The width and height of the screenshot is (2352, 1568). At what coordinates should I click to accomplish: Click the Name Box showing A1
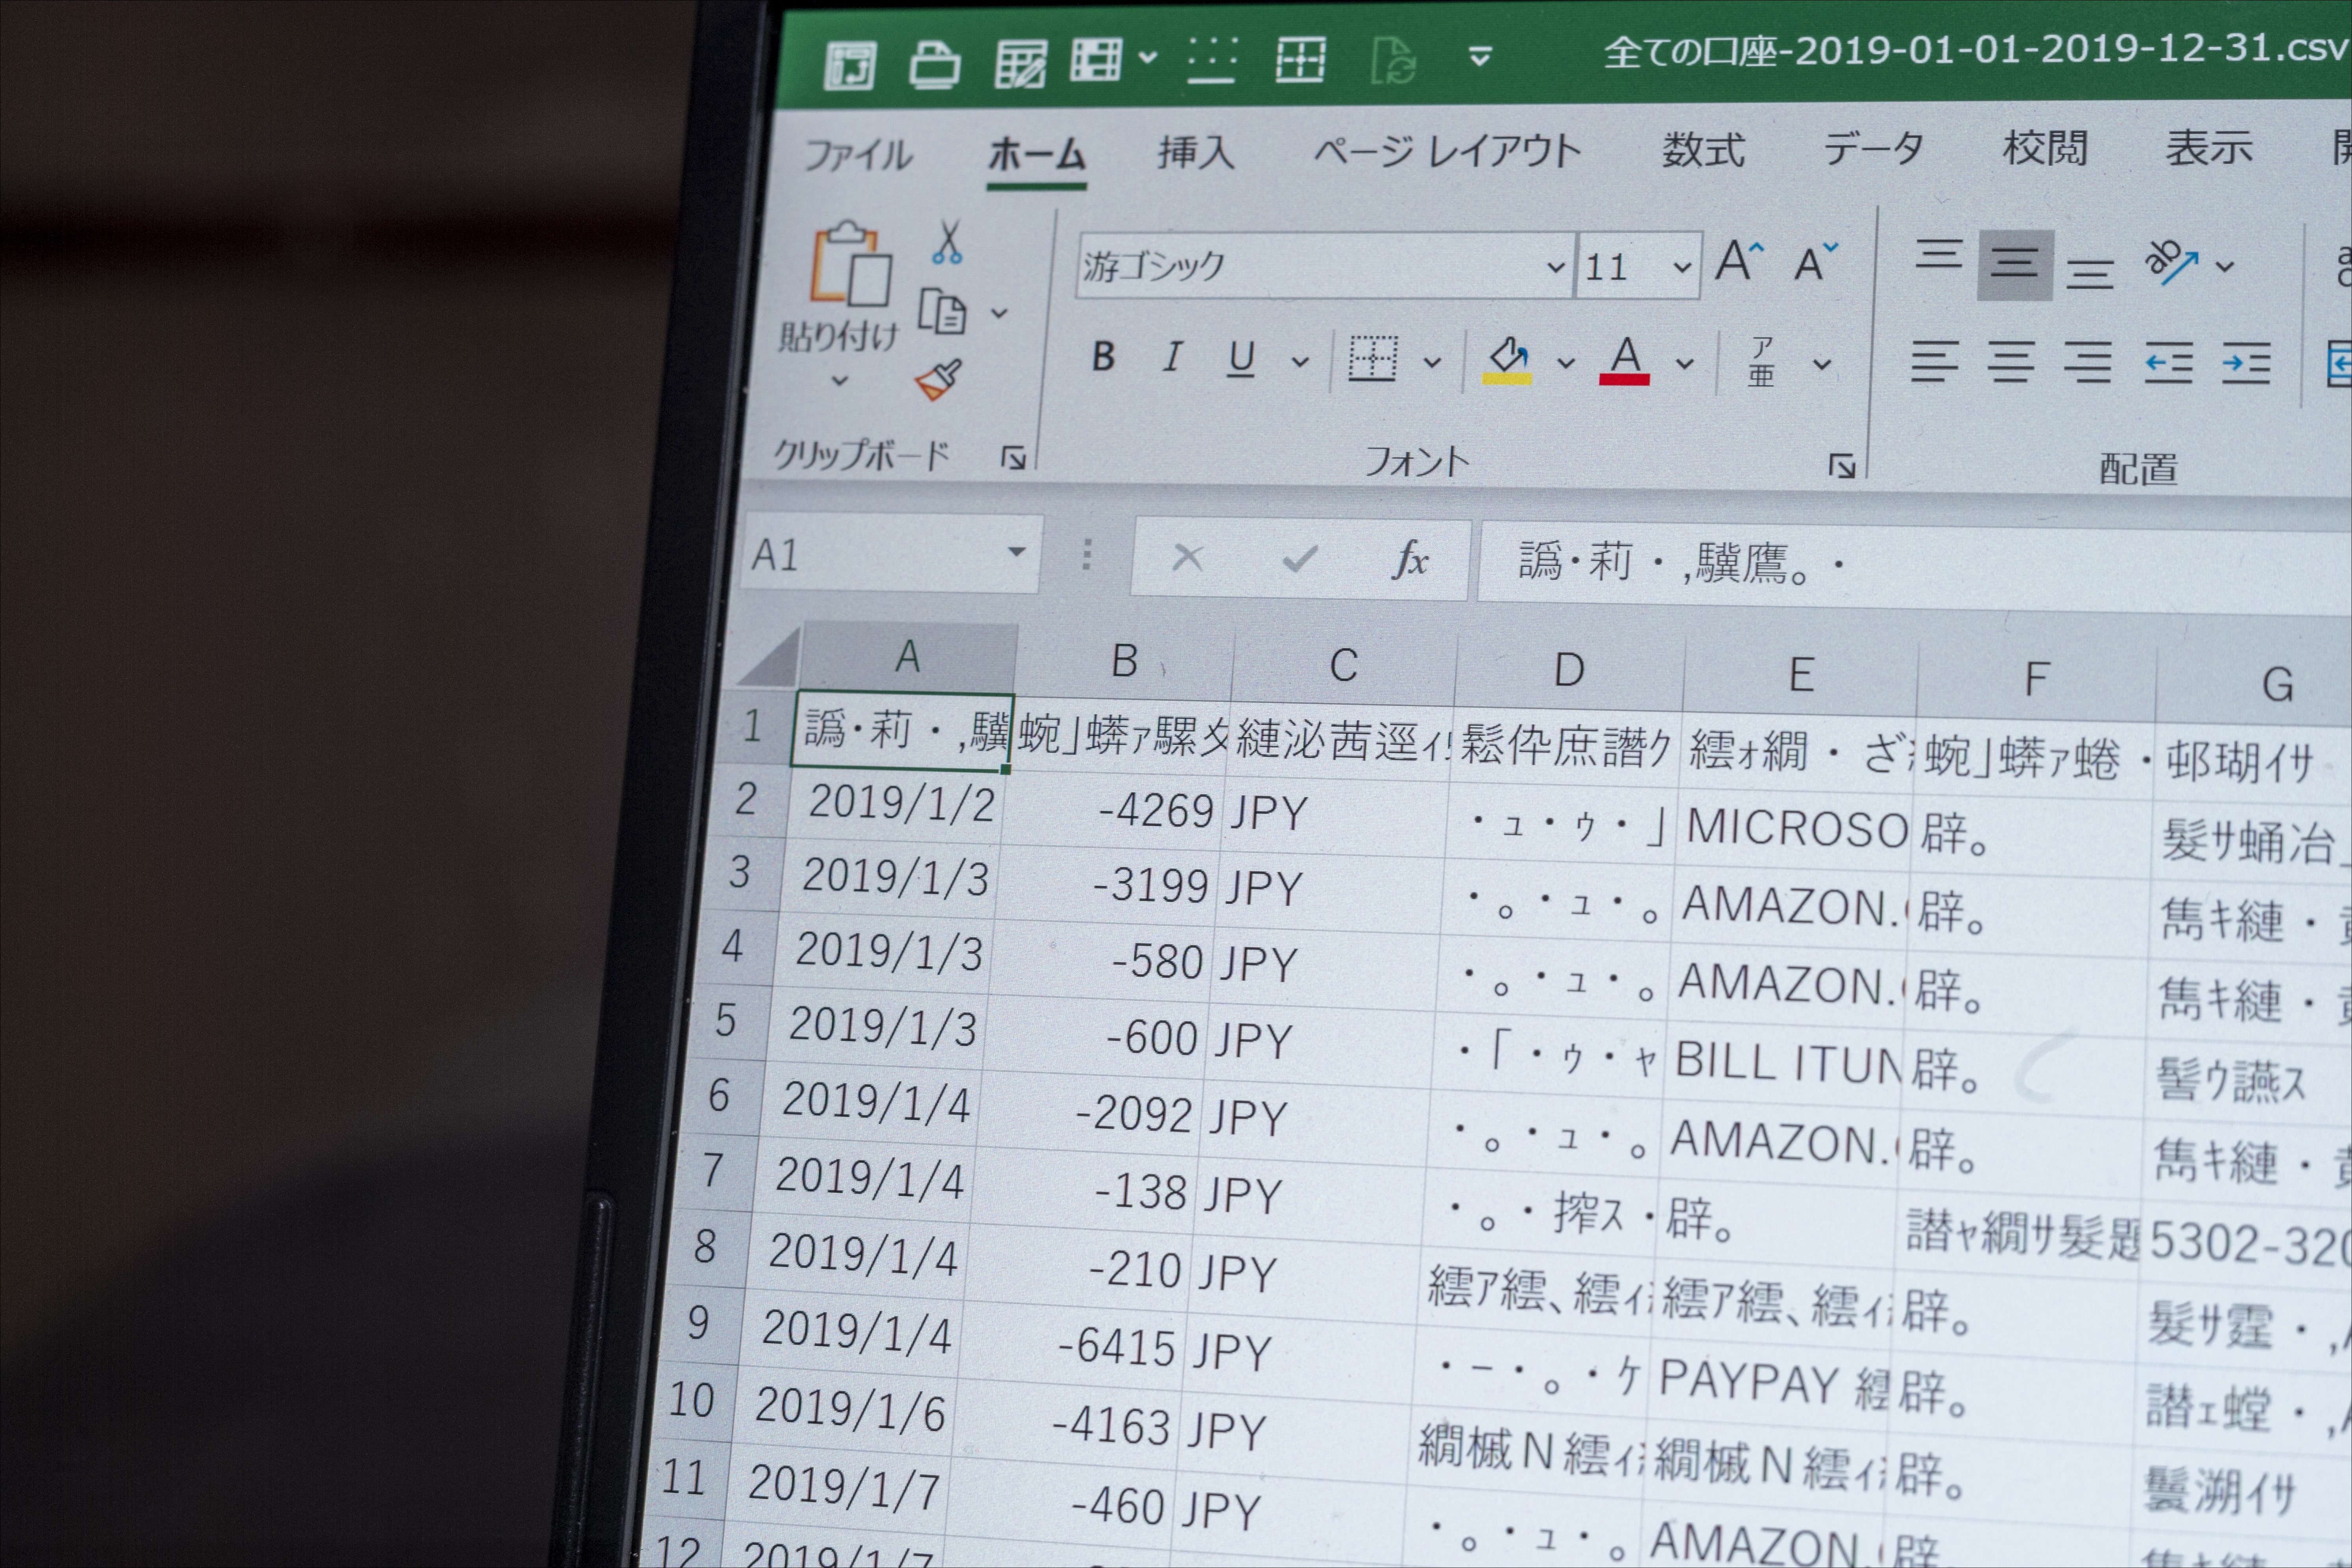[890, 554]
